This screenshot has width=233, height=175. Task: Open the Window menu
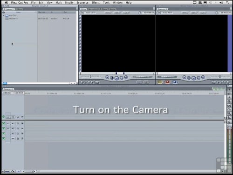tap(117, 2)
